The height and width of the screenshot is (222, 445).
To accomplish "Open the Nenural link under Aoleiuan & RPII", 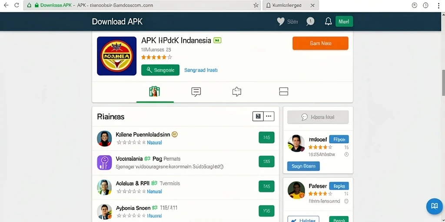I will (x=154, y=191).
